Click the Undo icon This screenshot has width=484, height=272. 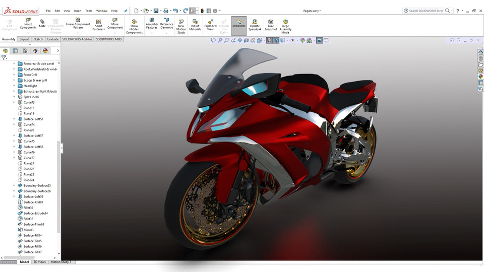click(x=175, y=11)
